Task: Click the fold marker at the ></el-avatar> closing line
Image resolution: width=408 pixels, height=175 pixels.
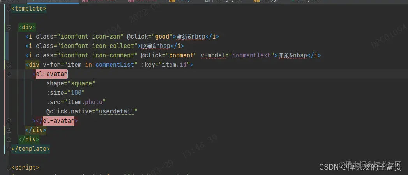Action: point(9,121)
